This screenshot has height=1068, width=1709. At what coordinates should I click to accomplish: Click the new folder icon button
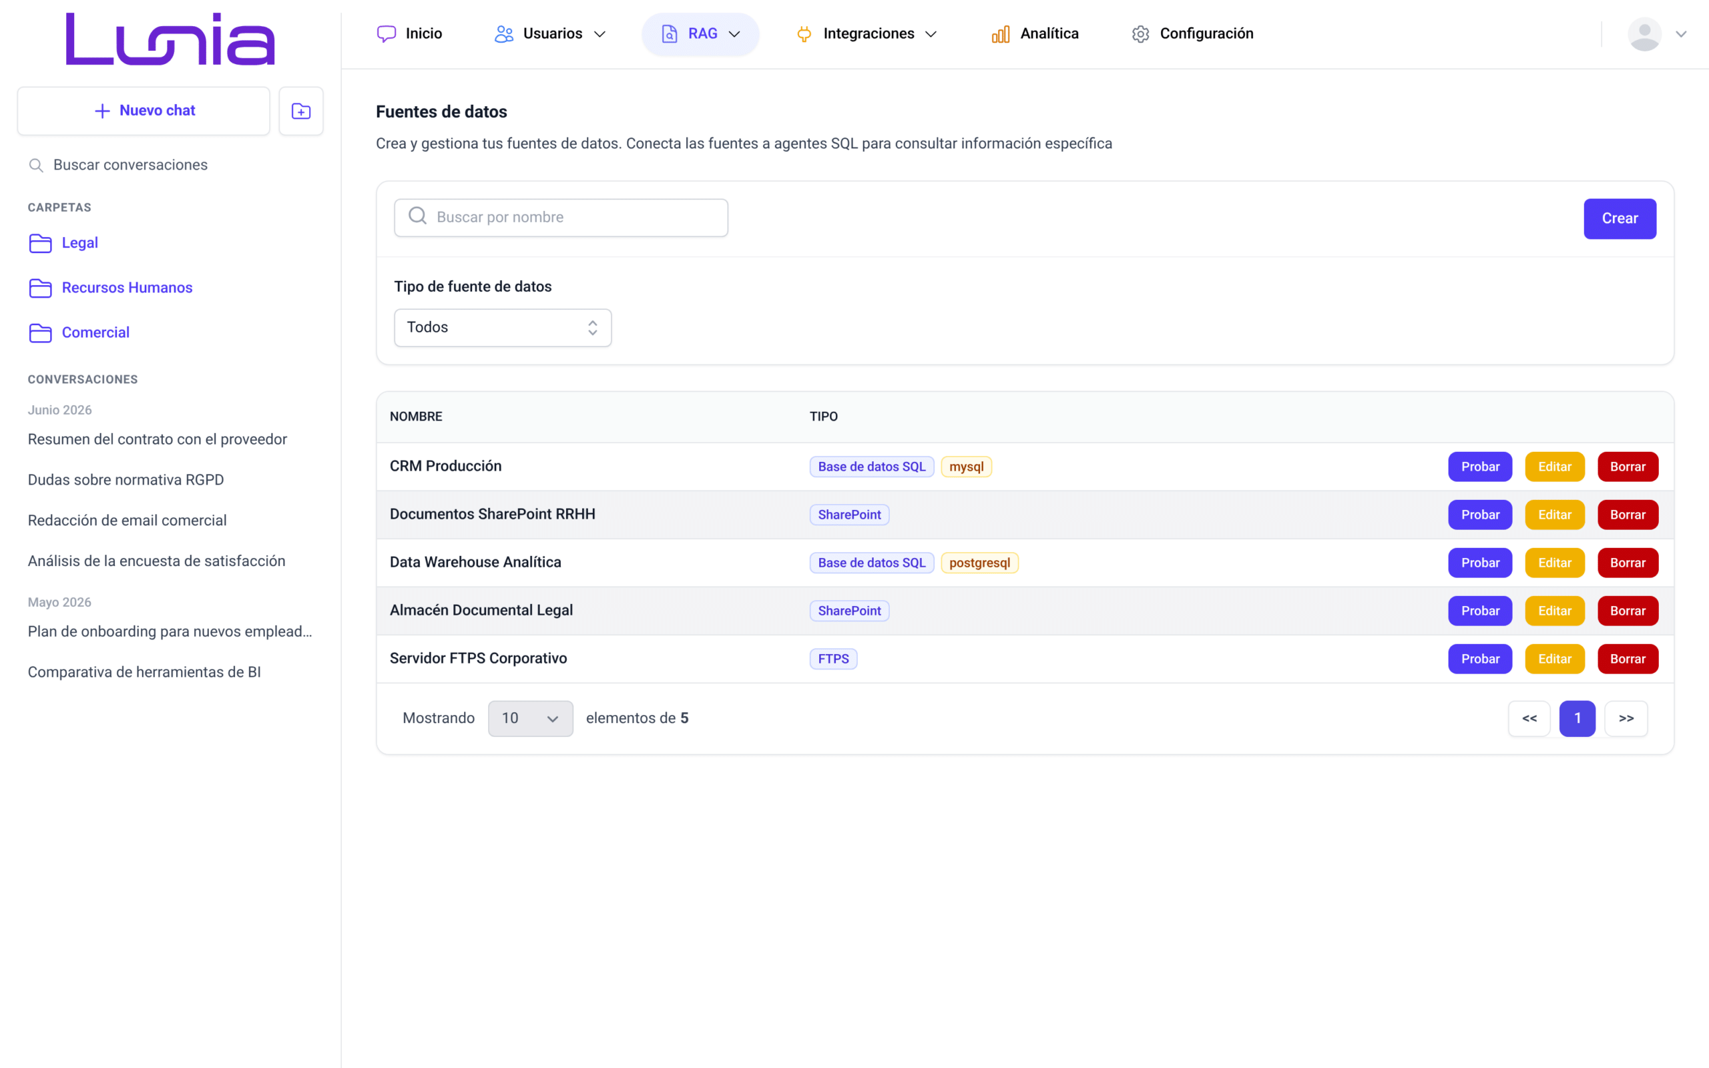coord(301,111)
